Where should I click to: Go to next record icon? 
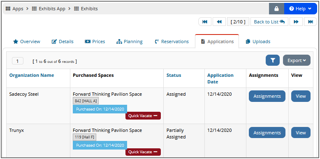click(x=296, y=22)
